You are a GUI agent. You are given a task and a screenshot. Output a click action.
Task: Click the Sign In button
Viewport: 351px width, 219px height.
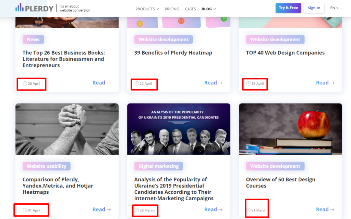314,8
